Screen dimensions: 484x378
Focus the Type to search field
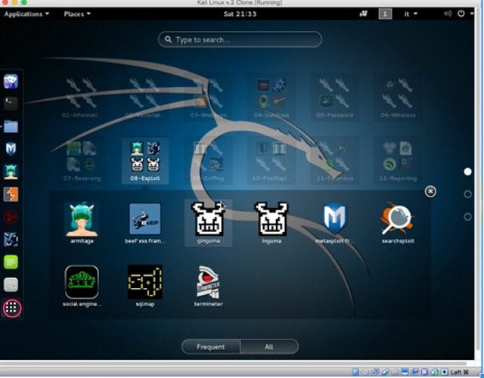(x=240, y=39)
